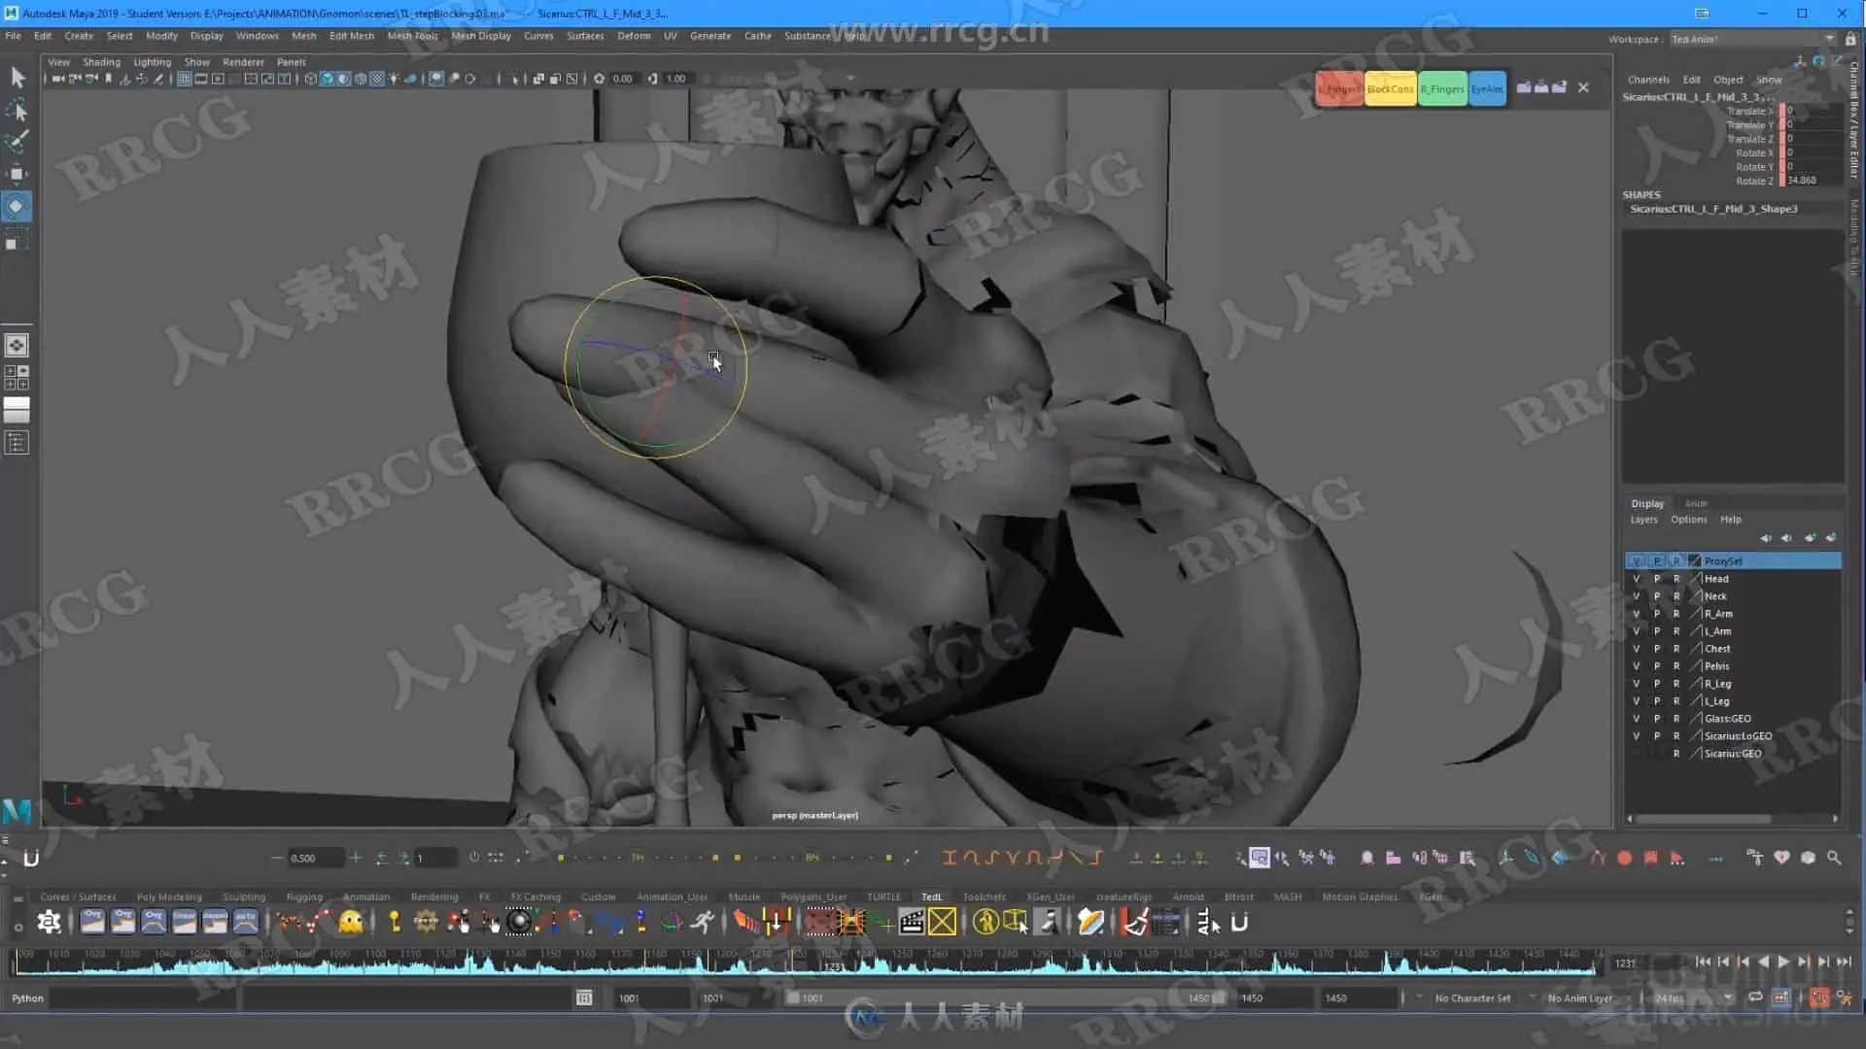The height and width of the screenshot is (1049, 1866).
Task: Click the step tangent curve icon
Action: 1096,858
